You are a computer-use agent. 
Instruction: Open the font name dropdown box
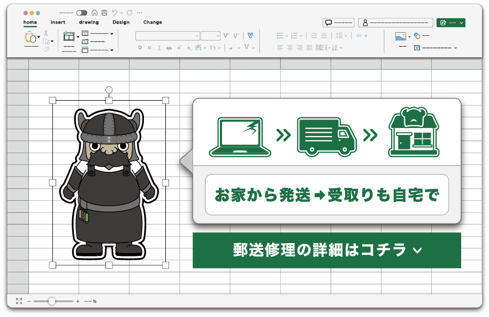tap(167, 35)
